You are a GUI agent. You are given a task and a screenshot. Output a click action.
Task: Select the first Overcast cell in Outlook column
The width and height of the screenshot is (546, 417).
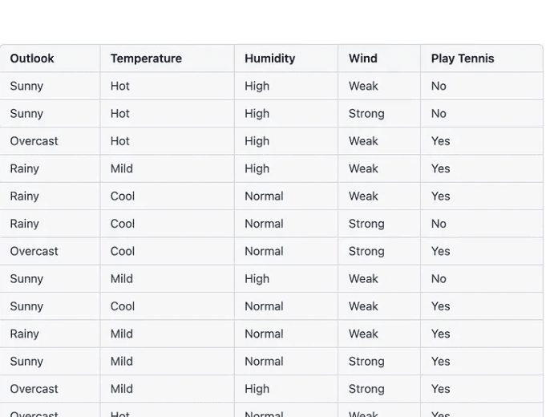pyautogui.click(x=34, y=141)
